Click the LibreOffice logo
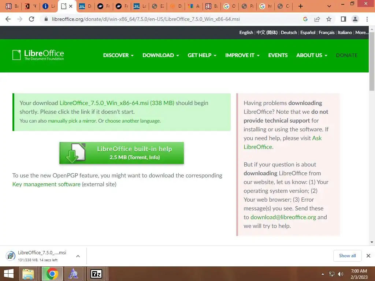The image size is (375, 281). (x=38, y=55)
